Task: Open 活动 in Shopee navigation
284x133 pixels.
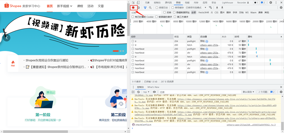Action: (x=90, y=6)
